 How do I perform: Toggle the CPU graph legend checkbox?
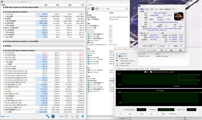145,72
